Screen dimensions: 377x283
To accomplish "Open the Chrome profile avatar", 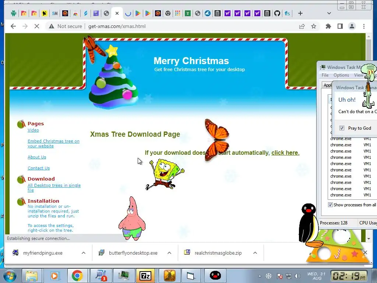I will pos(352,26).
